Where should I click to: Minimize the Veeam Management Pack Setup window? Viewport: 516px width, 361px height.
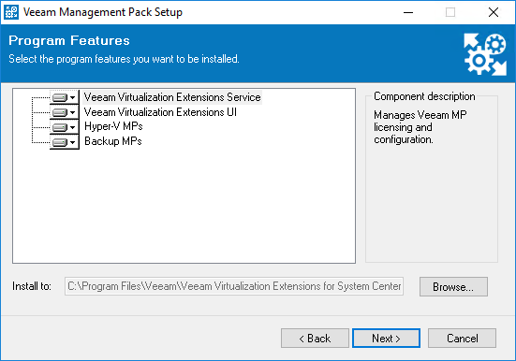click(408, 12)
